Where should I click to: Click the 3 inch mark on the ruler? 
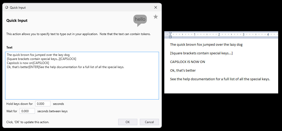click(x=244, y=34)
